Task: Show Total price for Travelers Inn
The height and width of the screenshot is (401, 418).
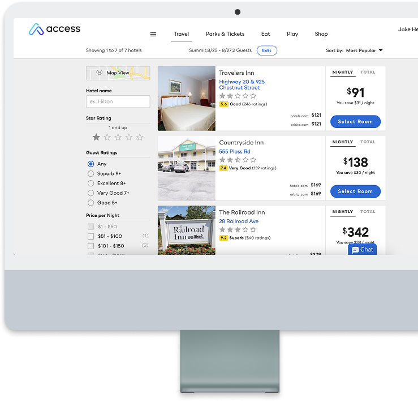Action: (368, 72)
